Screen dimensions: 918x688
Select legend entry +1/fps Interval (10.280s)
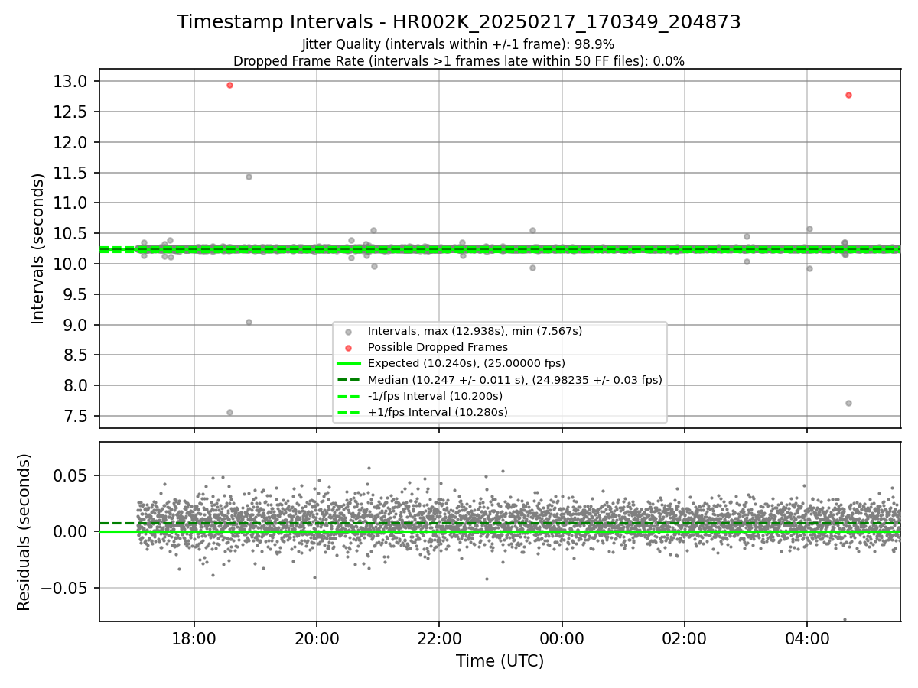point(438,412)
